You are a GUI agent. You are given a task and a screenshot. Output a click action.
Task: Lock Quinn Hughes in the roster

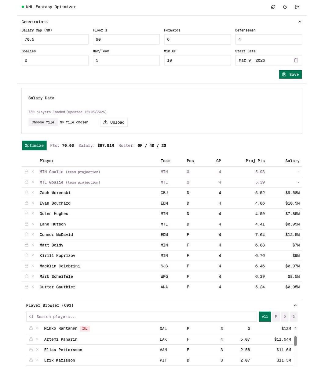click(27, 213)
